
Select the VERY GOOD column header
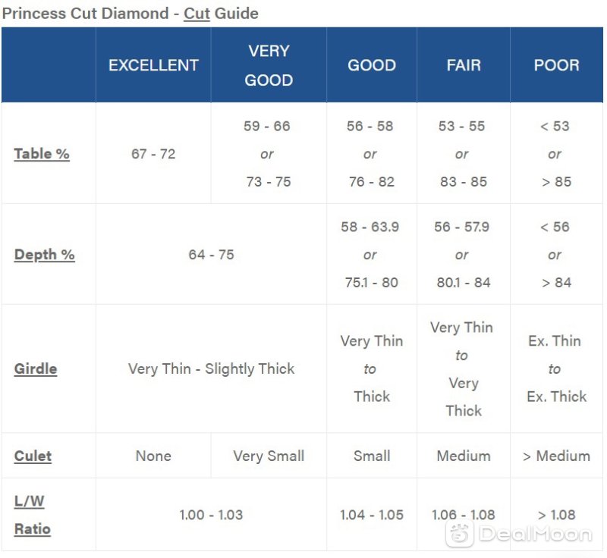pos(269,65)
